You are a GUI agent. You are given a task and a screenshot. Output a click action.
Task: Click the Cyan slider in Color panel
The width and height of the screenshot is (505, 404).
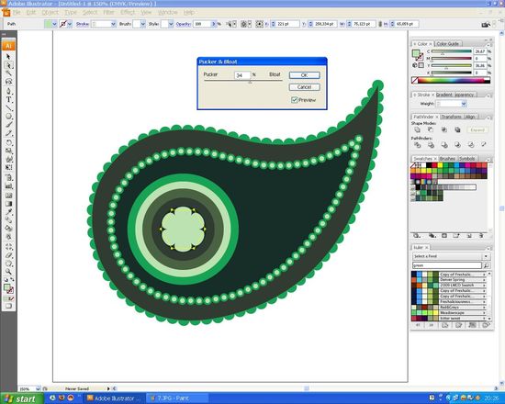click(x=451, y=51)
